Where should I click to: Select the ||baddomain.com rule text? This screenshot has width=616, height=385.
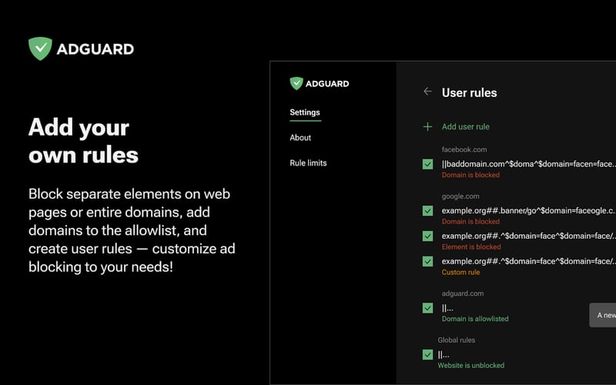pos(528,164)
